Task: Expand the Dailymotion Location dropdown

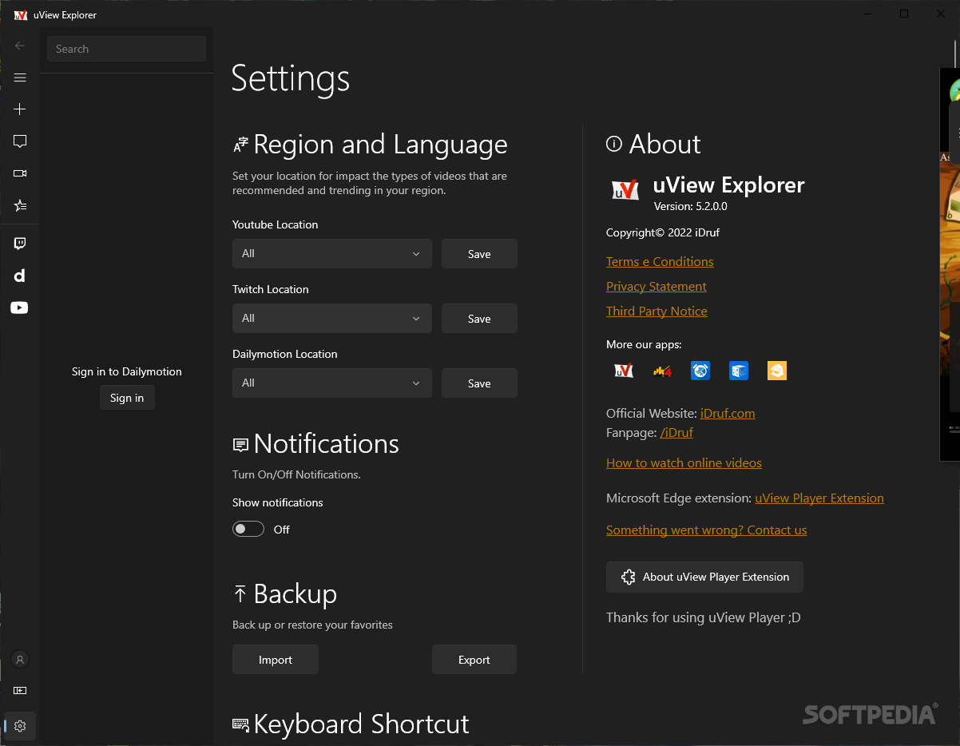Action: tap(332, 383)
